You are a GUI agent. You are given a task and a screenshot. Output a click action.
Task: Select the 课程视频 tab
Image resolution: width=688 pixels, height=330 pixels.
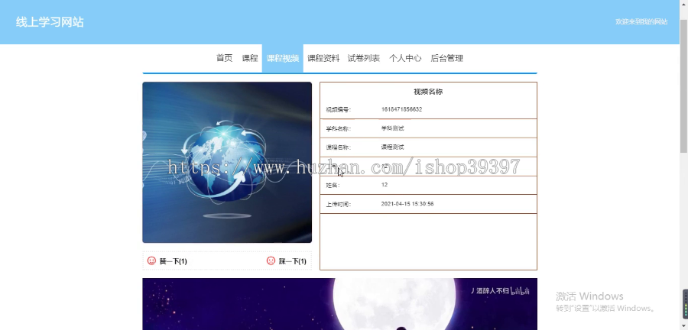click(x=283, y=58)
